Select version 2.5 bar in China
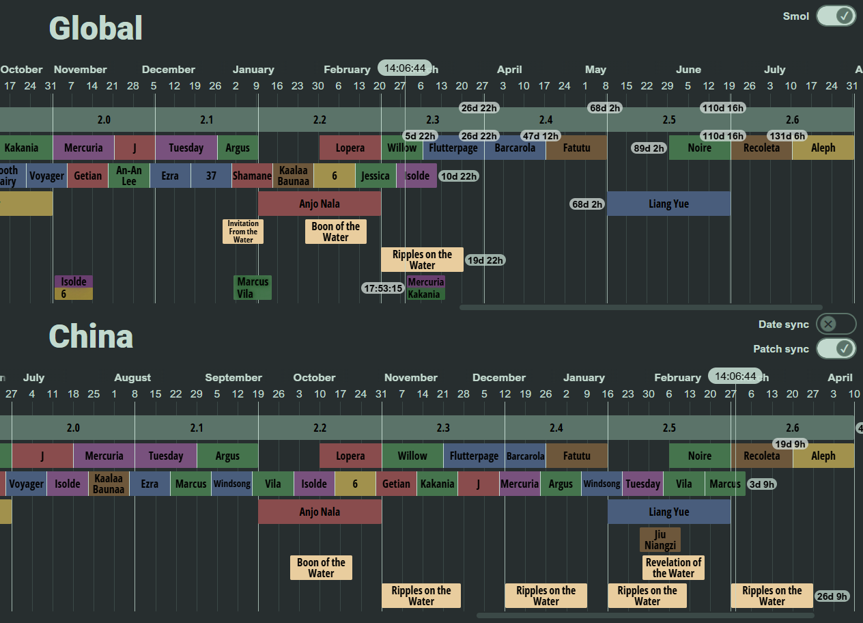863x623 pixels. (669, 428)
